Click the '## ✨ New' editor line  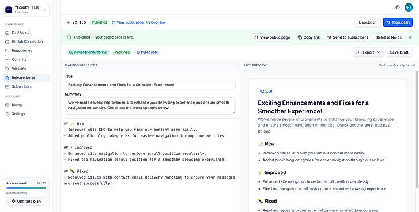(74, 124)
